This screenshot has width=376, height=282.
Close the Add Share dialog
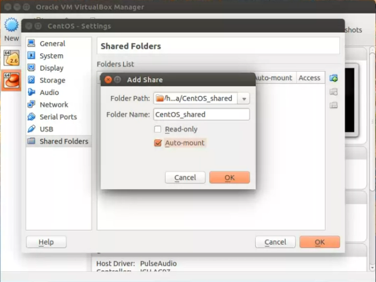pos(108,79)
